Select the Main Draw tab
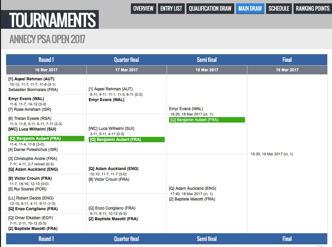This screenshot has height=247, width=332. [x=250, y=9]
